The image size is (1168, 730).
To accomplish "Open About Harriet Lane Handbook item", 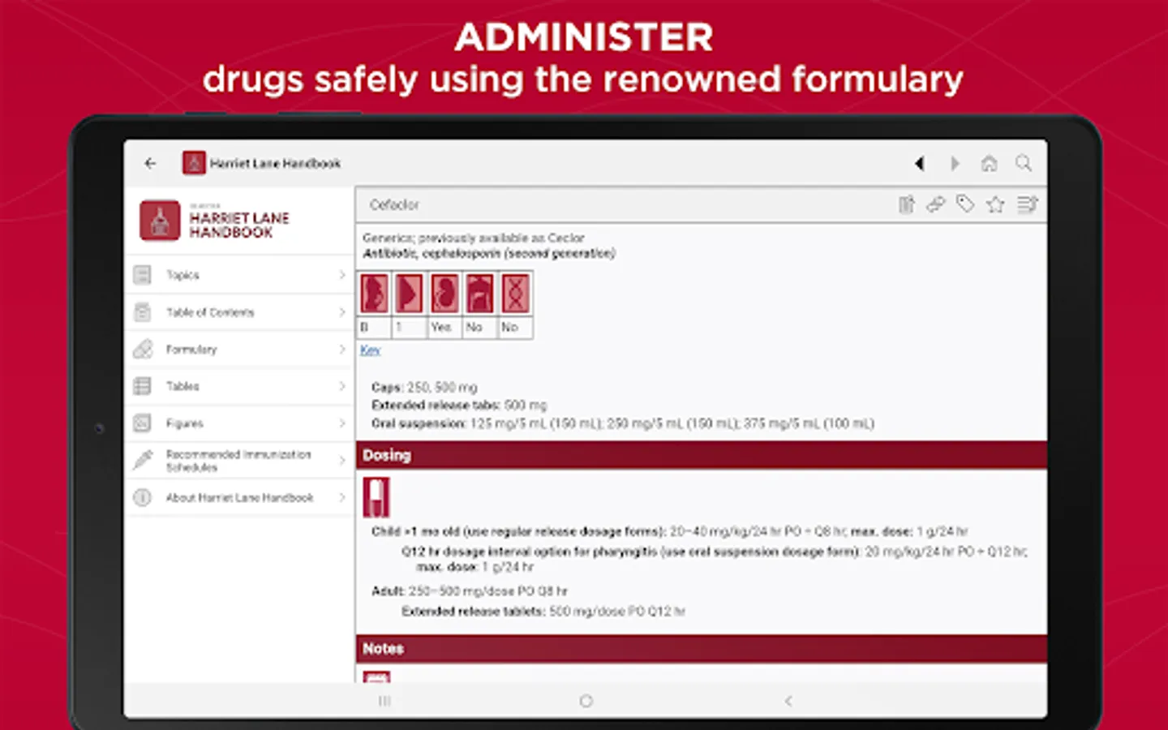I will coord(239,497).
